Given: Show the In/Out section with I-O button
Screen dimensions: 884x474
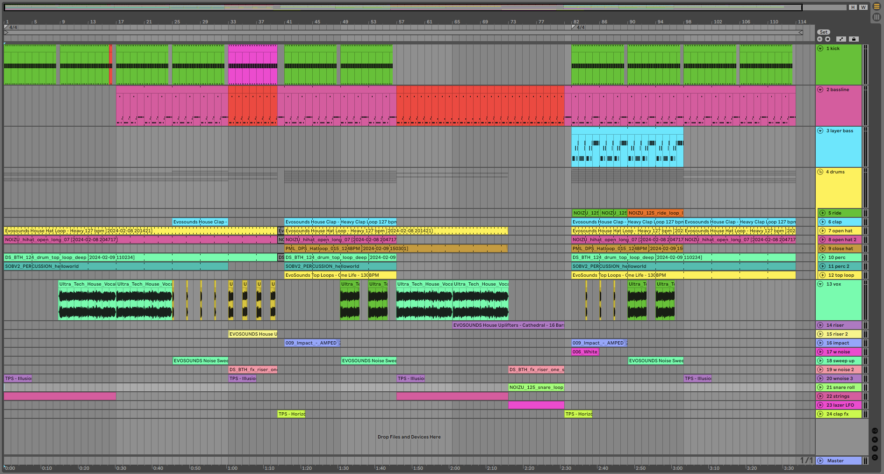Looking at the screenshot, I should [x=875, y=431].
